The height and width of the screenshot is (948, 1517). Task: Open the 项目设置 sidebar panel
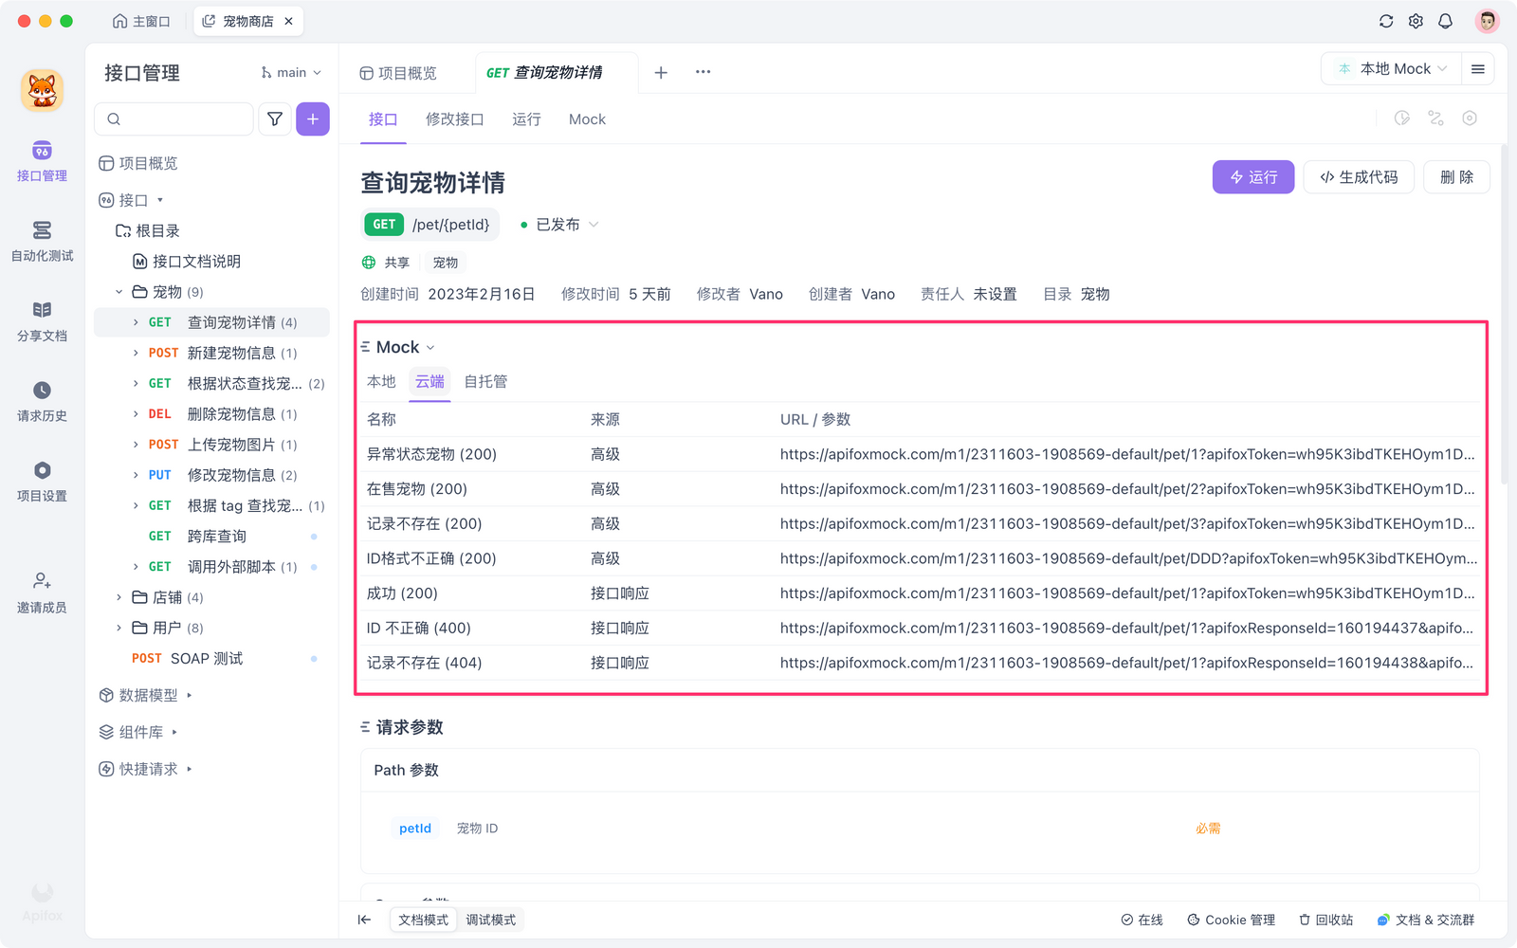point(41,482)
